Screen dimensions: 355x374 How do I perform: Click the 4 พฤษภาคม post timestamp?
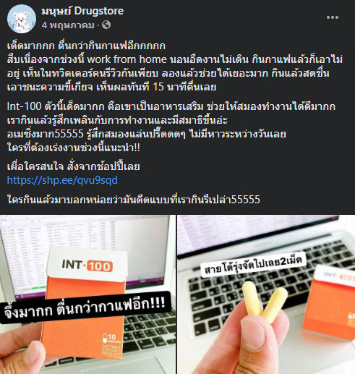68,25
